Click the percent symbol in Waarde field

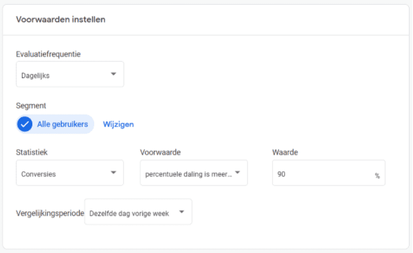point(377,176)
